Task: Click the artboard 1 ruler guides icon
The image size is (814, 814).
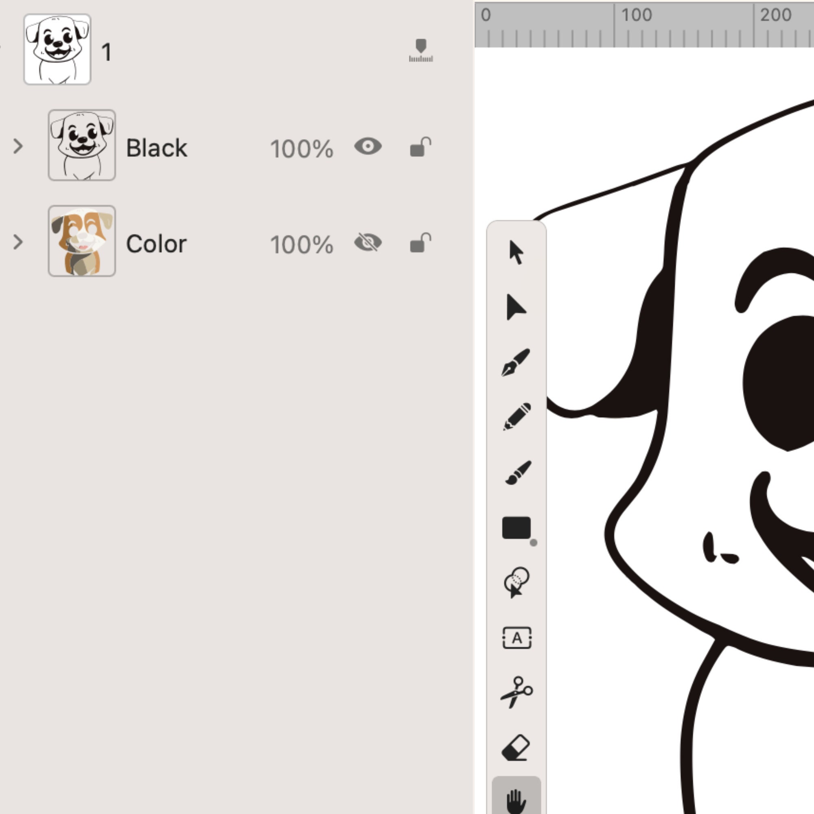Action: click(420, 50)
